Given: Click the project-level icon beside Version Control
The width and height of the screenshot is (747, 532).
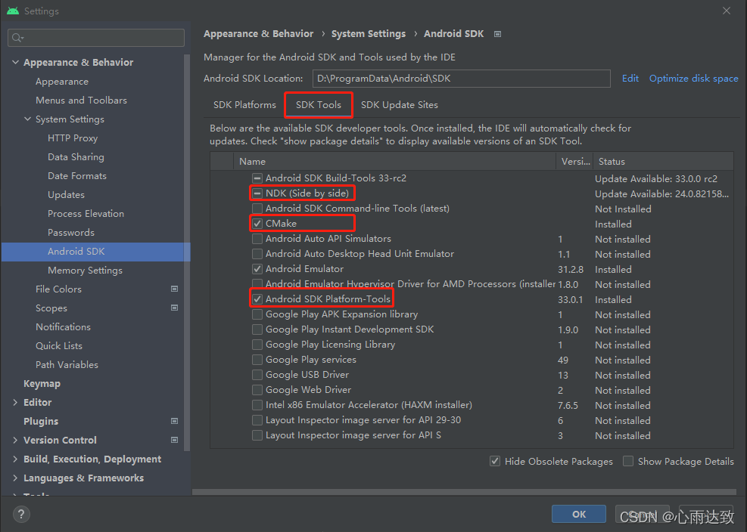Looking at the screenshot, I should point(174,440).
